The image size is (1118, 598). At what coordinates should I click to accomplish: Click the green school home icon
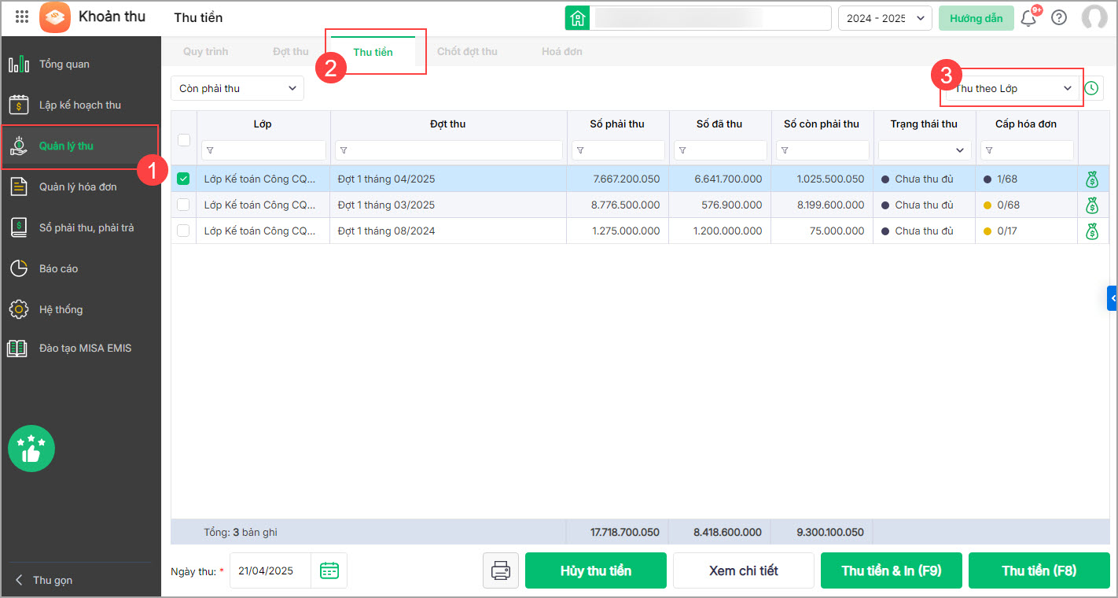(578, 18)
